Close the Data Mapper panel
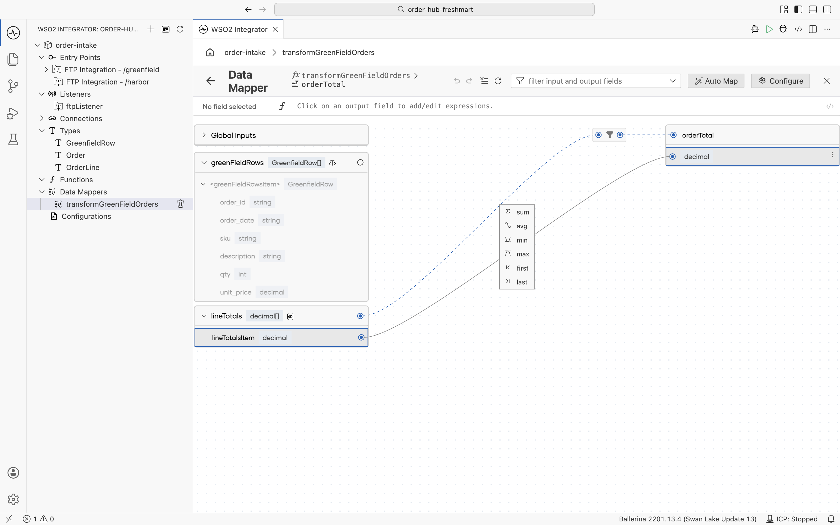840x525 pixels. (x=826, y=81)
